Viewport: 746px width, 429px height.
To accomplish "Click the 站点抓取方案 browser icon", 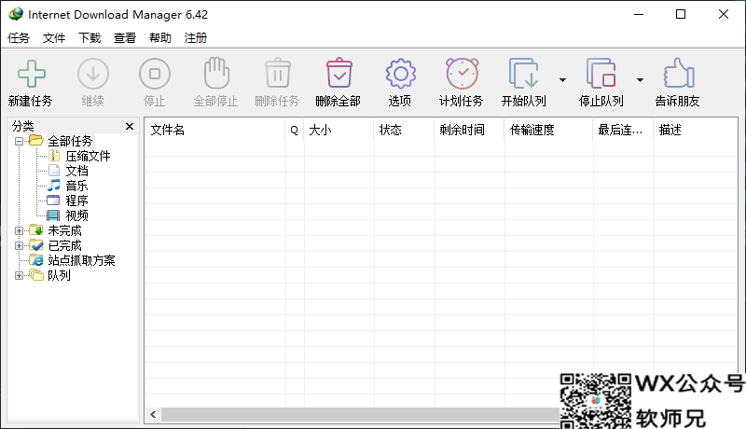I will tap(36, 260).
